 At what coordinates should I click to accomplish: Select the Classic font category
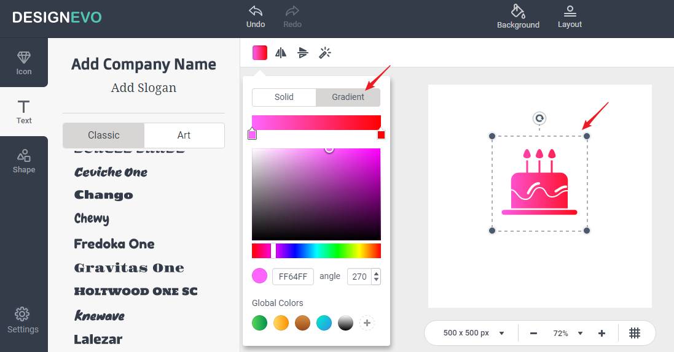coord(104,135)
